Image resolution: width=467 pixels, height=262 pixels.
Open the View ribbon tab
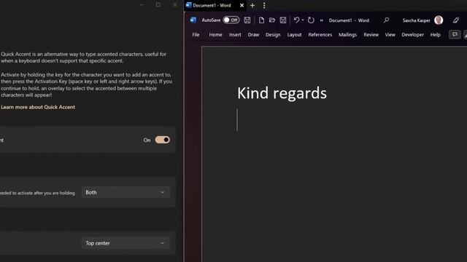[390, 35]
